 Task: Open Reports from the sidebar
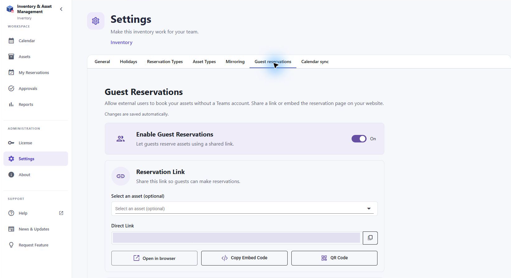36,104
